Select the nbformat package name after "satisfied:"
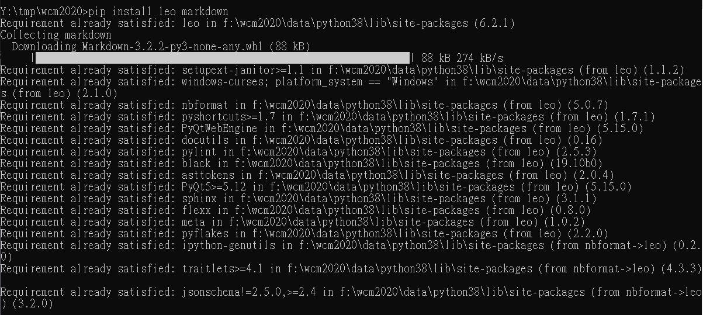The width and height of the screenshot is (703, 315). (x=205, y=105)
